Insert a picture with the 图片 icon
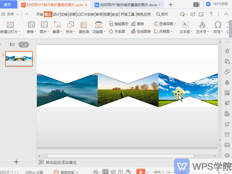The width and height of the screenshot is (232, 174). coord(44,25)
